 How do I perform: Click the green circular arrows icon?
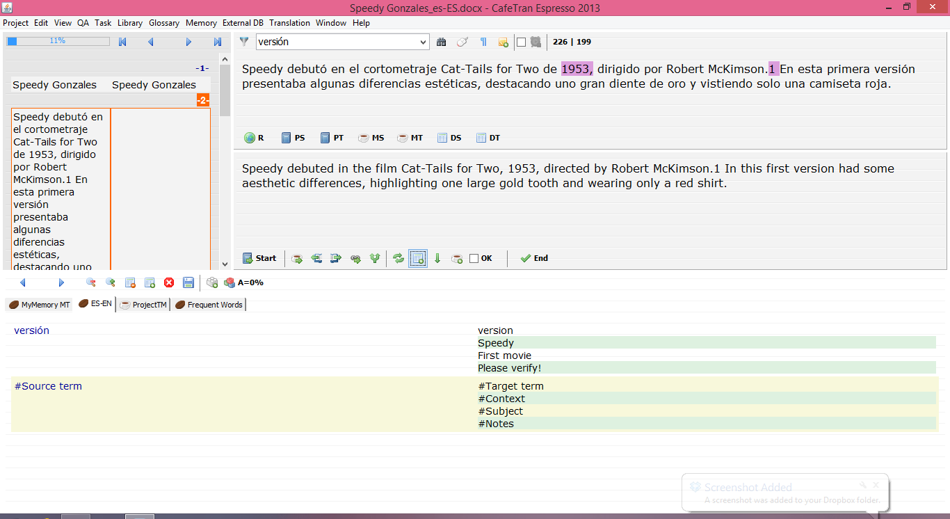click(398, 258)
